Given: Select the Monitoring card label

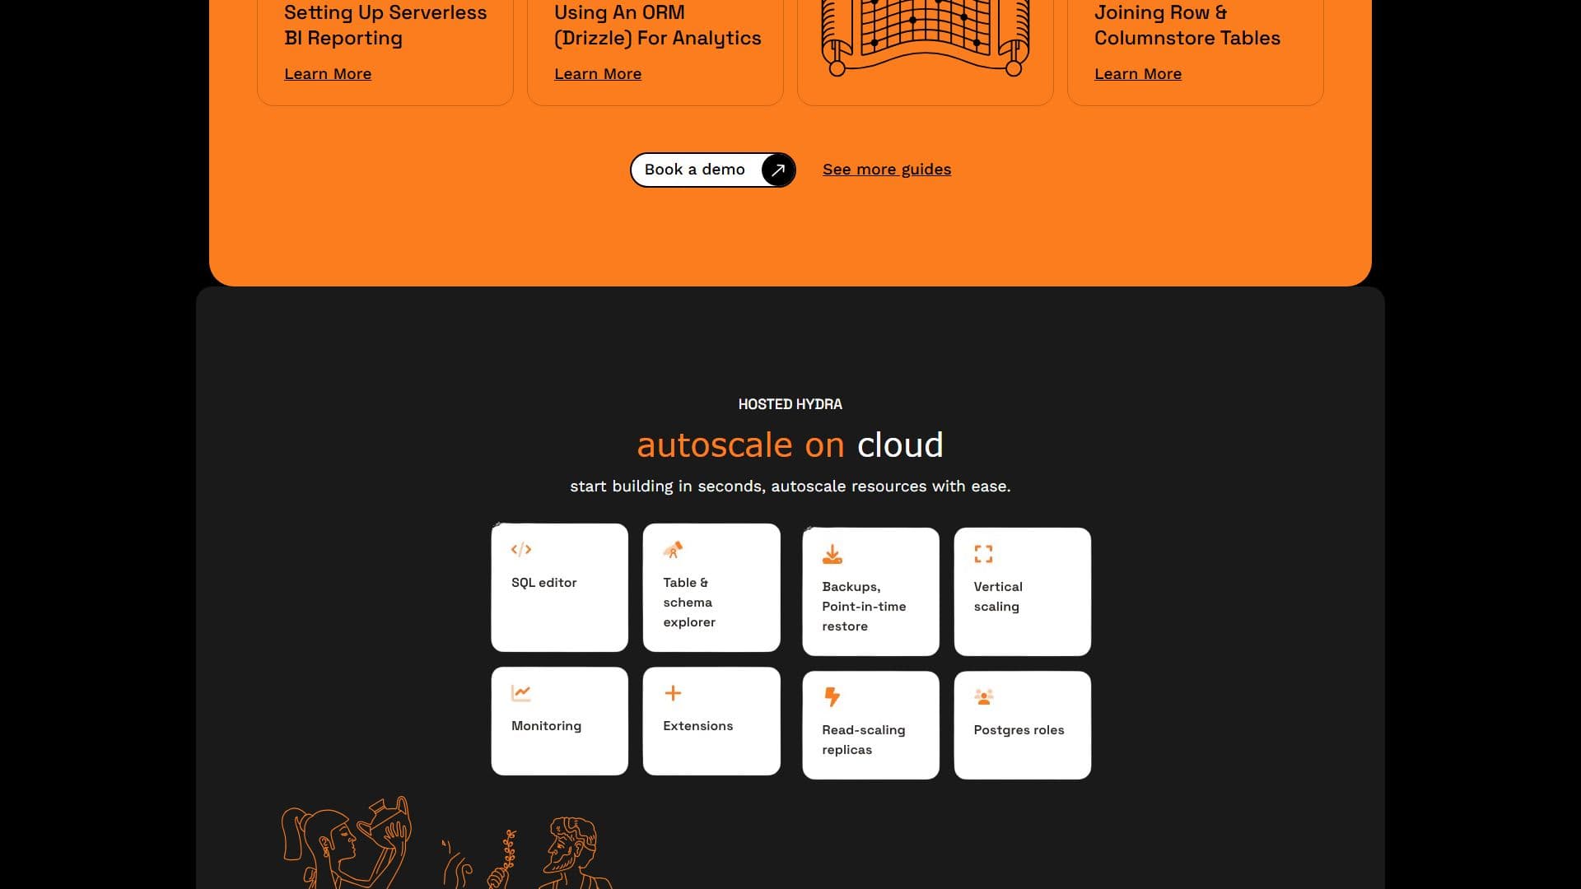Looking at the screenshot, I should (546, 726).
